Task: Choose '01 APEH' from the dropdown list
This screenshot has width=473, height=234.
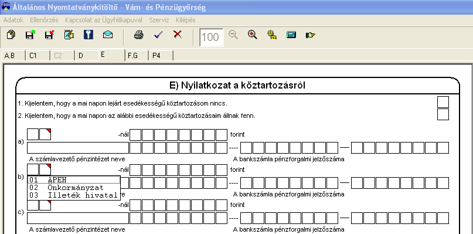Action: (x=74, y=180)
